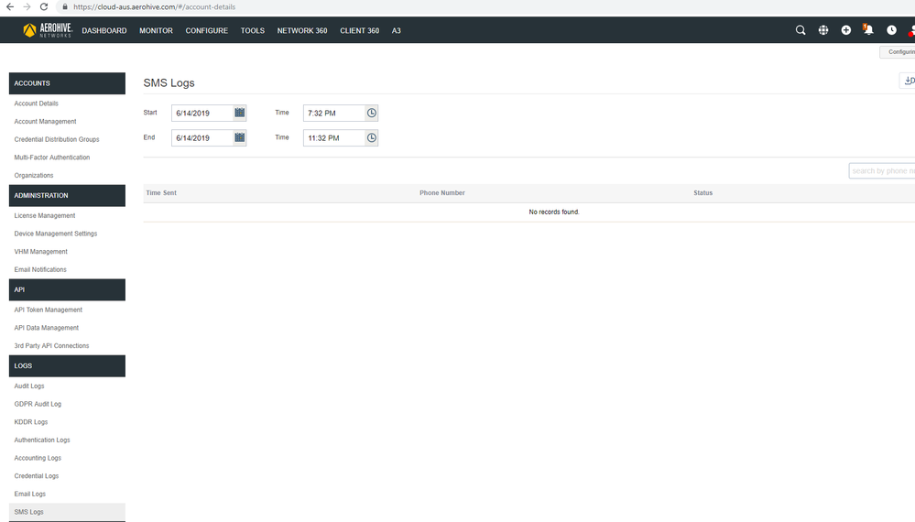View KDDR Logs
Image resolution: width=915 pixels, height=522 pixels.
point(31,422)
